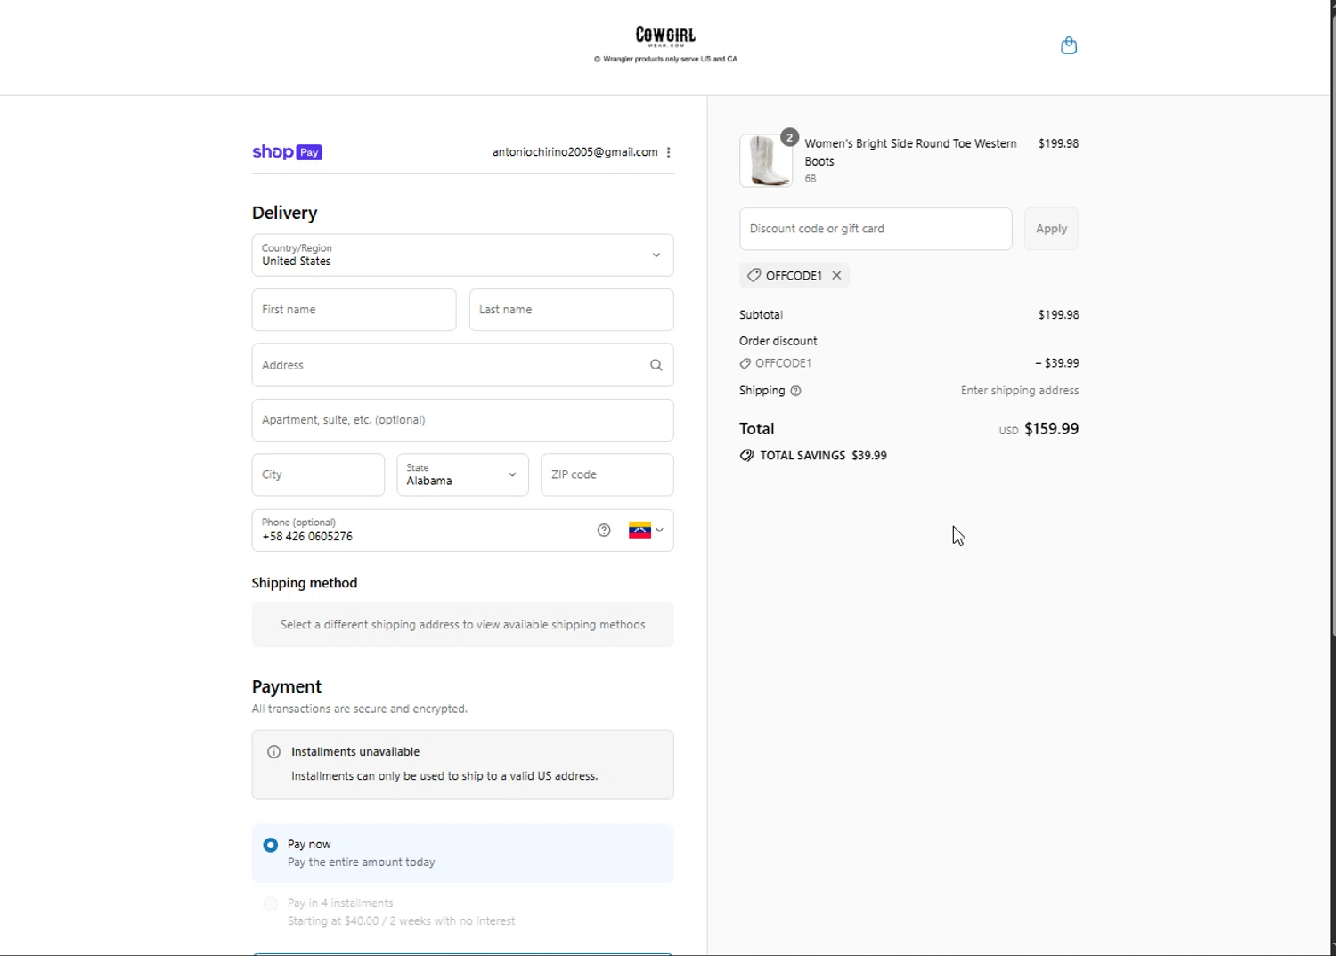This screenshot has width=1336, height=956.
Task: Focus the City field
Action: click(x=318, y=474)
